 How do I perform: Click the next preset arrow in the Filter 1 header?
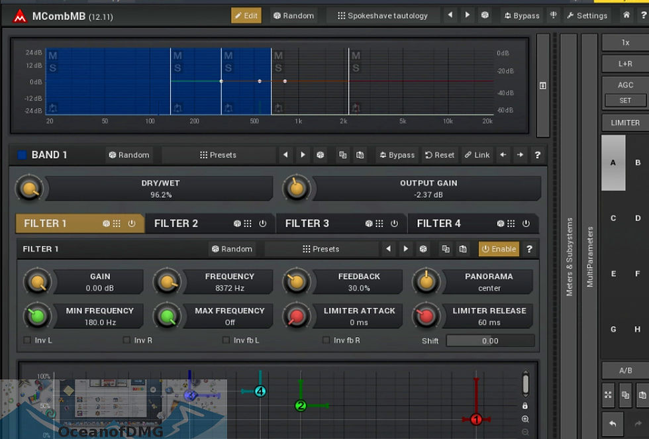click(x=405, y=249)
